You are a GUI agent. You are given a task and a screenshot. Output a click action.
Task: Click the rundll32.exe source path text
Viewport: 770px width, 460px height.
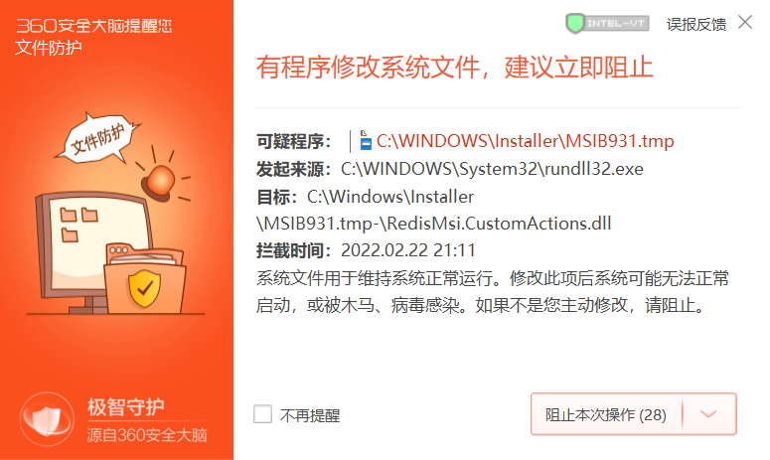point(492,169)
